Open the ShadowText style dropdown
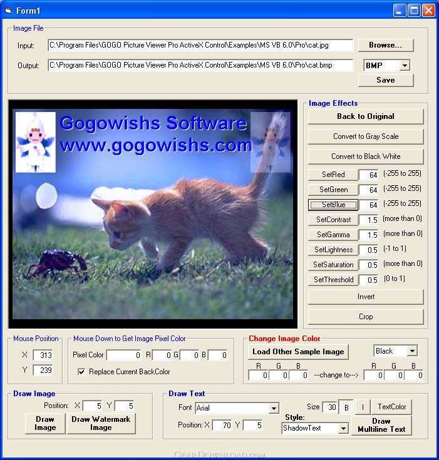 343,429
